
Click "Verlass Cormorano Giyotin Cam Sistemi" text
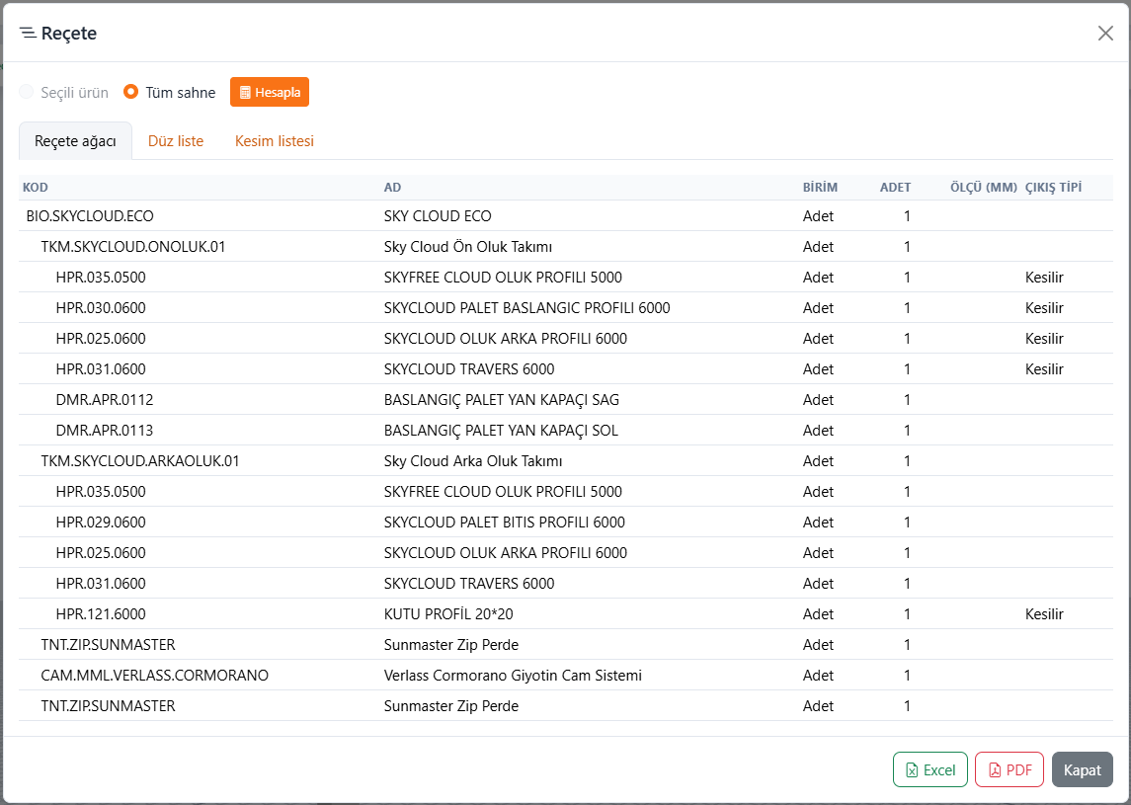click(x=513, y=676)
